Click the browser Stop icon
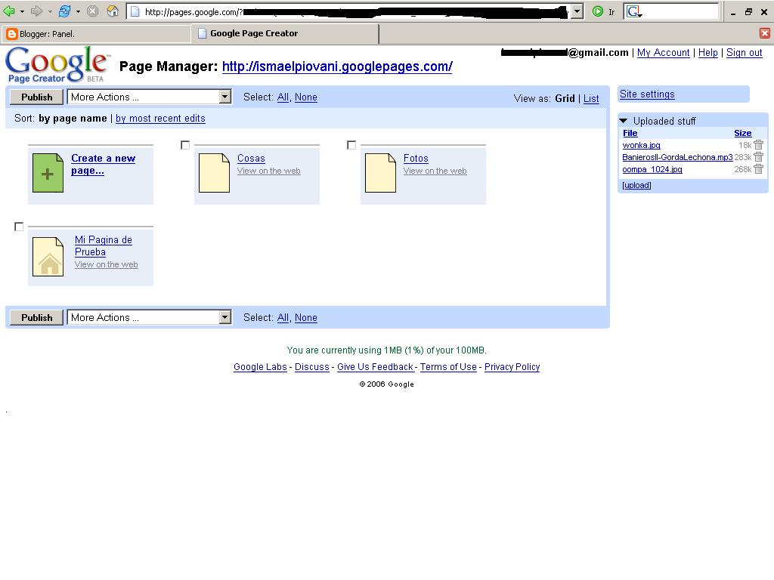 click(92, 11)
